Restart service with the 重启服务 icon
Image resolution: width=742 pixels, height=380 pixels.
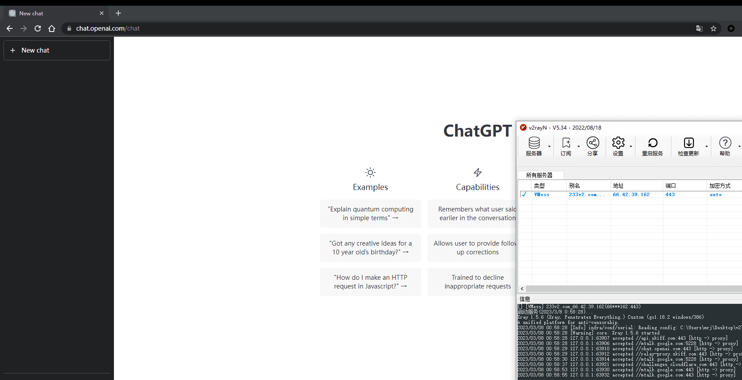pos(653,146)
